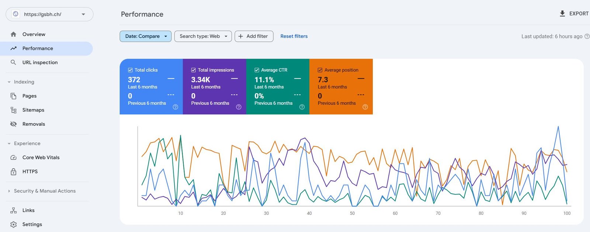Open the Search type: Web dropdown

point(203,36)
